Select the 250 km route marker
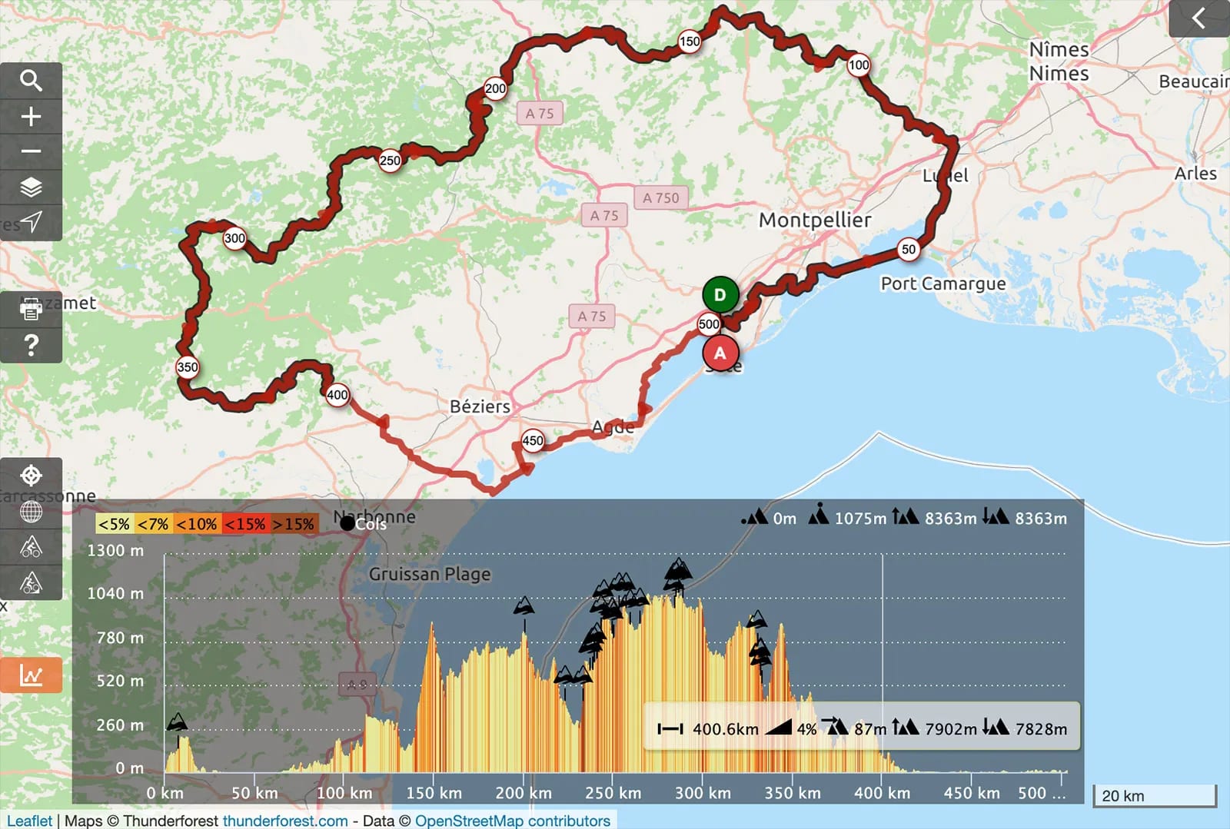This screenshot has width=1230, height=829. coord(390,161)
